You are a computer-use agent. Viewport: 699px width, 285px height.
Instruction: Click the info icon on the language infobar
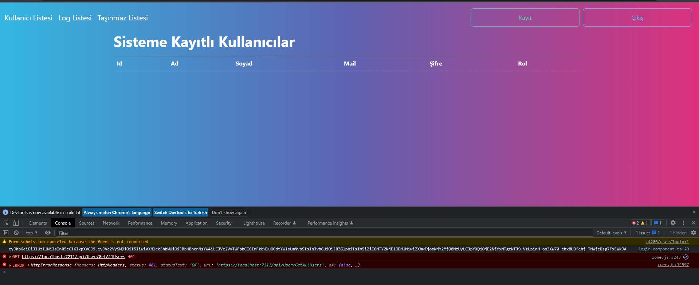(x=5, y=212)
